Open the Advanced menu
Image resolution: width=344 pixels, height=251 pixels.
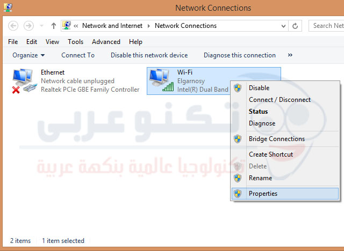point(106,42)
